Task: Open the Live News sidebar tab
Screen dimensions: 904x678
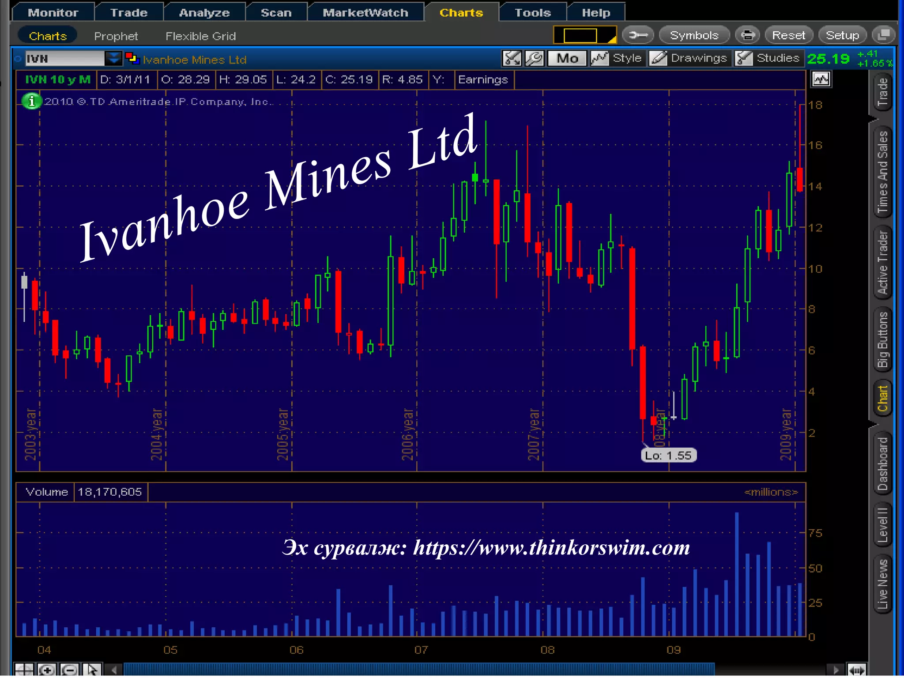Action: [882, 584]
